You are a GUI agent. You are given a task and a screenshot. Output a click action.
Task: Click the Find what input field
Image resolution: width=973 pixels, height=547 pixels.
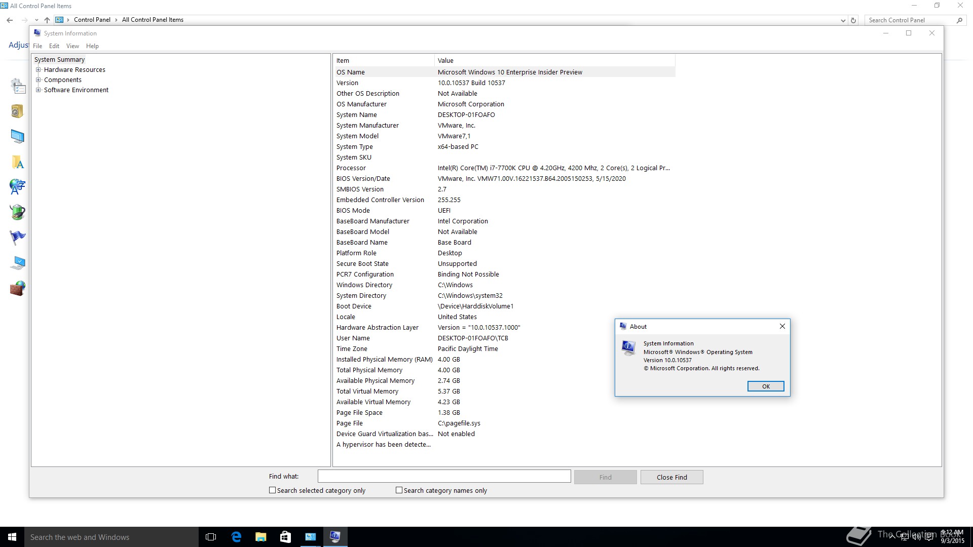tap(444, 476)
